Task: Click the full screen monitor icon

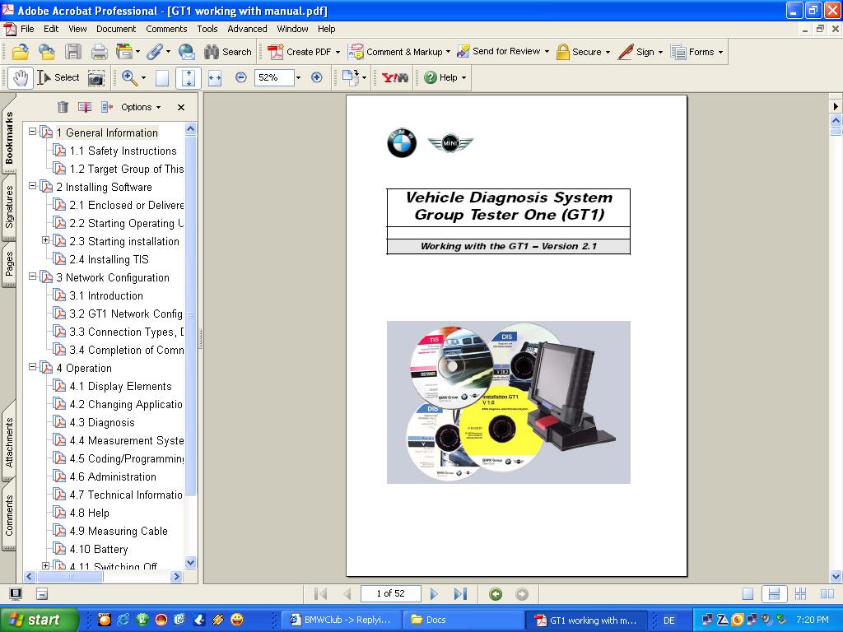Action: [x=16, y=594]
